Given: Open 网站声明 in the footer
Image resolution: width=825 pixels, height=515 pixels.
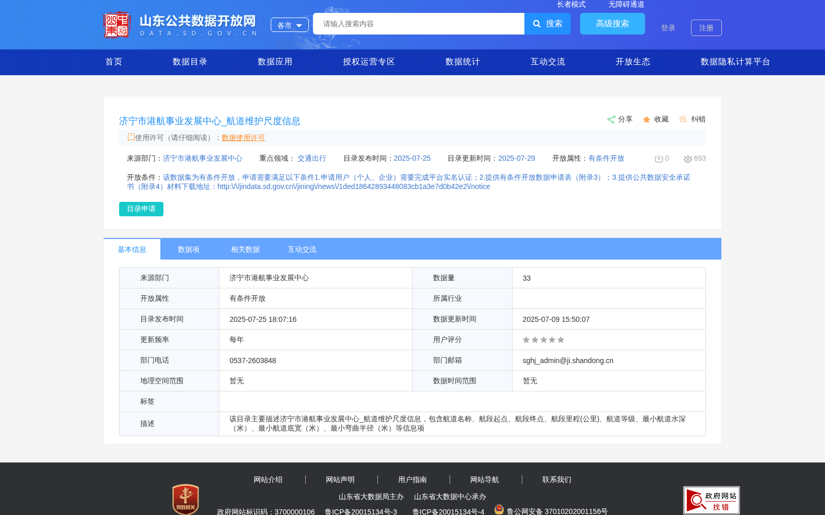Looking at the screenshot, I should coord(340,479).
